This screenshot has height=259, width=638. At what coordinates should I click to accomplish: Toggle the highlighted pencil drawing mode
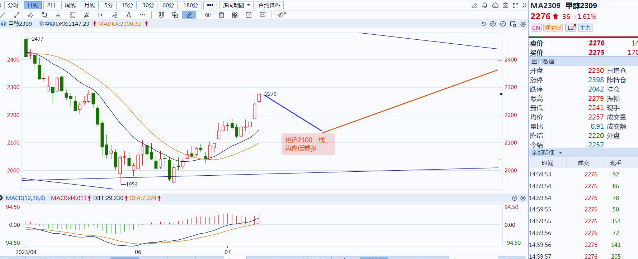click(x=189, y=15)
